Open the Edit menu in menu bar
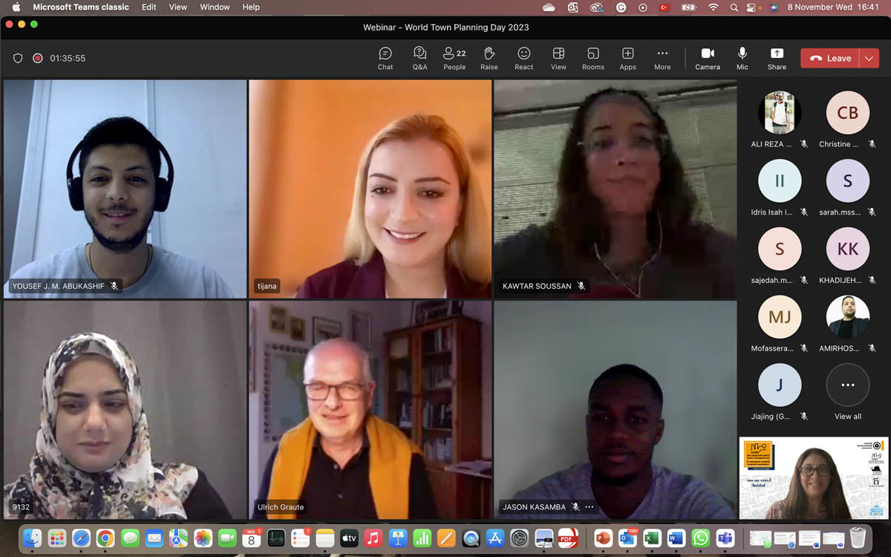Screen dimensions: 891x557 (x=149, y=7)
